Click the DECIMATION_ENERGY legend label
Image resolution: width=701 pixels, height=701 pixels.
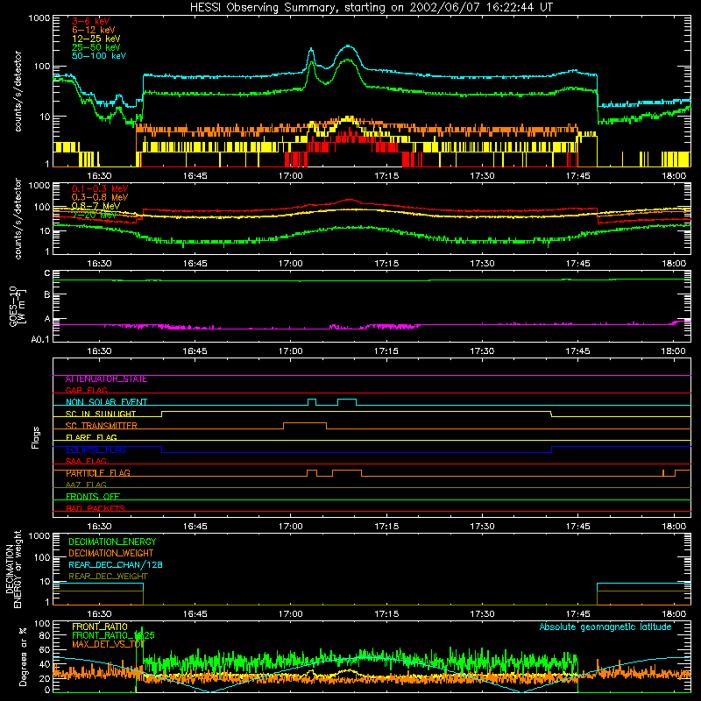tap(112, 542)
